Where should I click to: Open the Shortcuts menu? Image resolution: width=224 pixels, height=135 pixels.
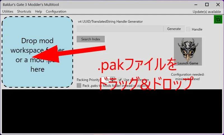click(x=24, y=11)
